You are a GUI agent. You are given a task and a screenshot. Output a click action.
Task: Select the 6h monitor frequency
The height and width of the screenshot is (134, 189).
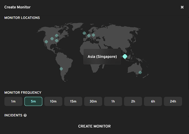coord(153,101)
